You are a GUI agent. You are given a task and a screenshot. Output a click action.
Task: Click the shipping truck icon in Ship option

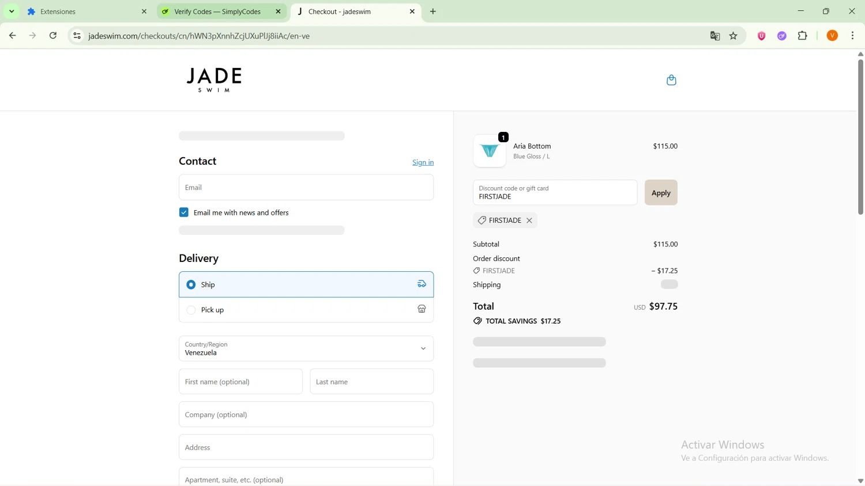[422, 284]
